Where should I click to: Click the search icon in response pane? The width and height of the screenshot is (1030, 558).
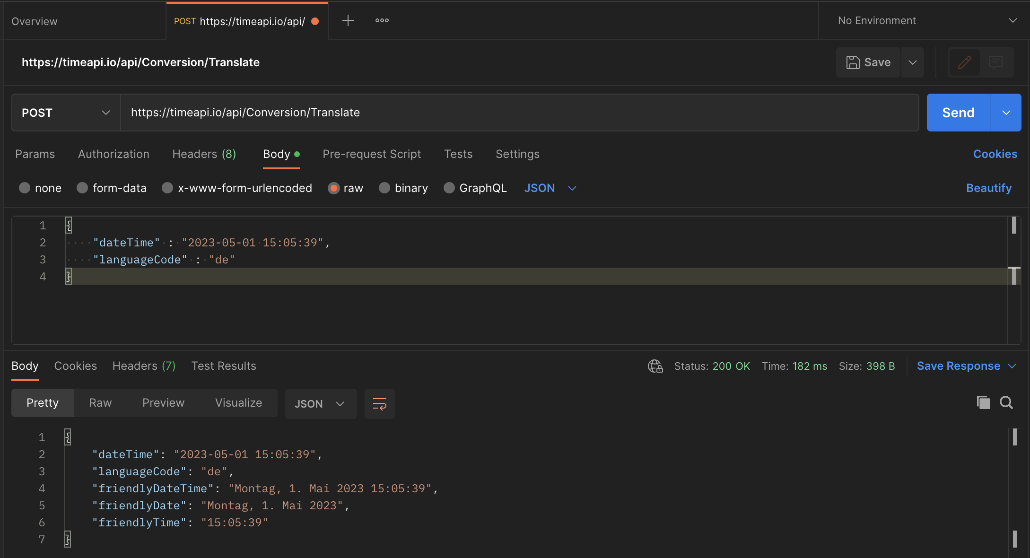coord(1006,402)
